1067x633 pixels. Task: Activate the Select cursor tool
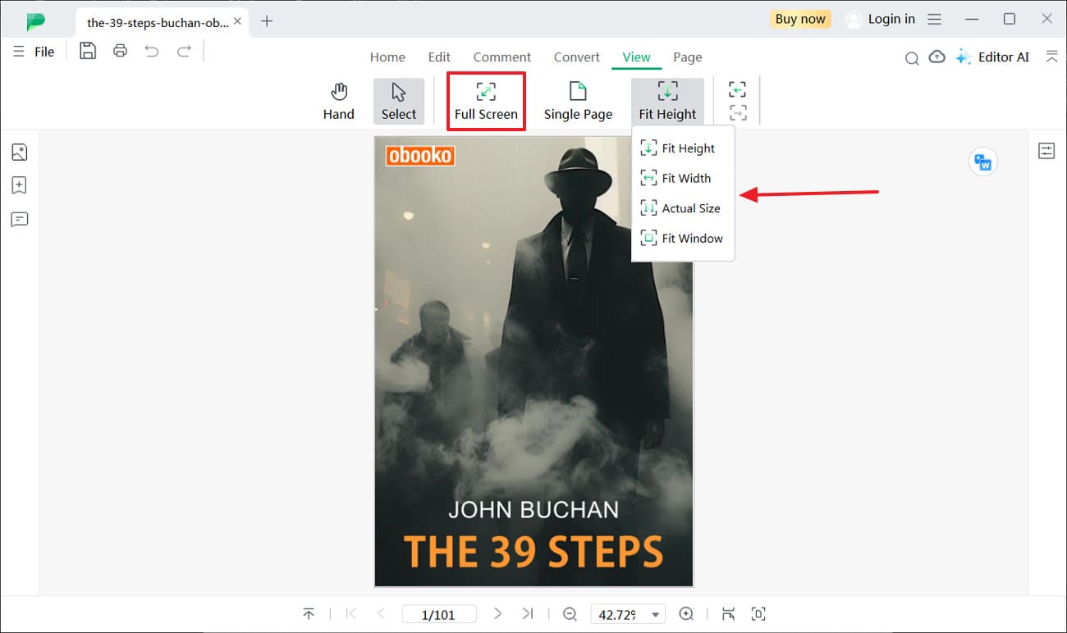click(399, 101)
